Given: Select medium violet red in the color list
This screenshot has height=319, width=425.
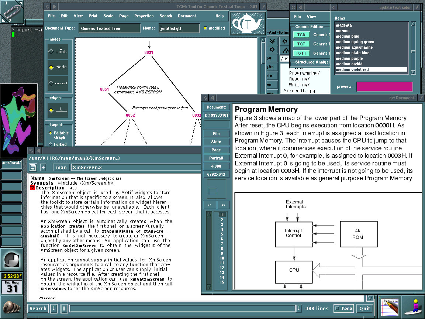Looking at the screenshot, I should (372, 69).
